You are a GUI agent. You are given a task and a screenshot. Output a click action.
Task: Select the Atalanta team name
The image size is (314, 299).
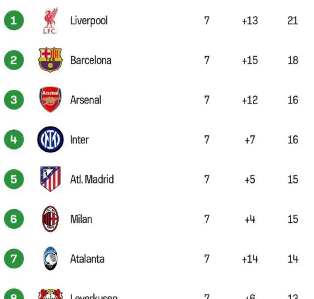[x=87, y=259]
